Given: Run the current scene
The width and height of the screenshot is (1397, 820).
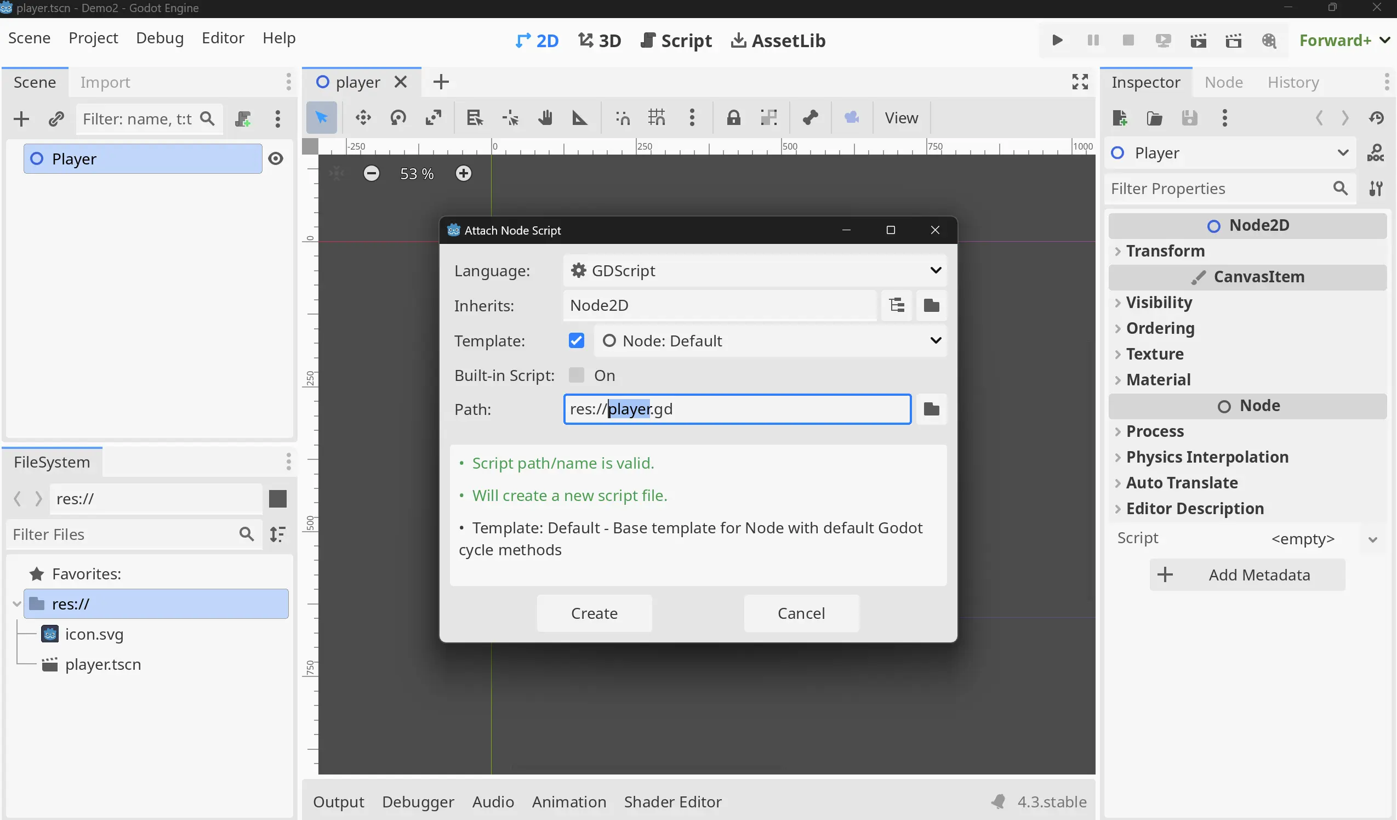Looking at the screenshot, I should click(1199, 41).
